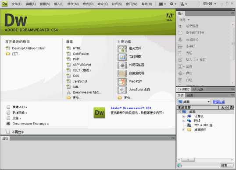Click the Image (图像) insert icon
The width and height of the screenshot is (236, 170).
(180, 66)
